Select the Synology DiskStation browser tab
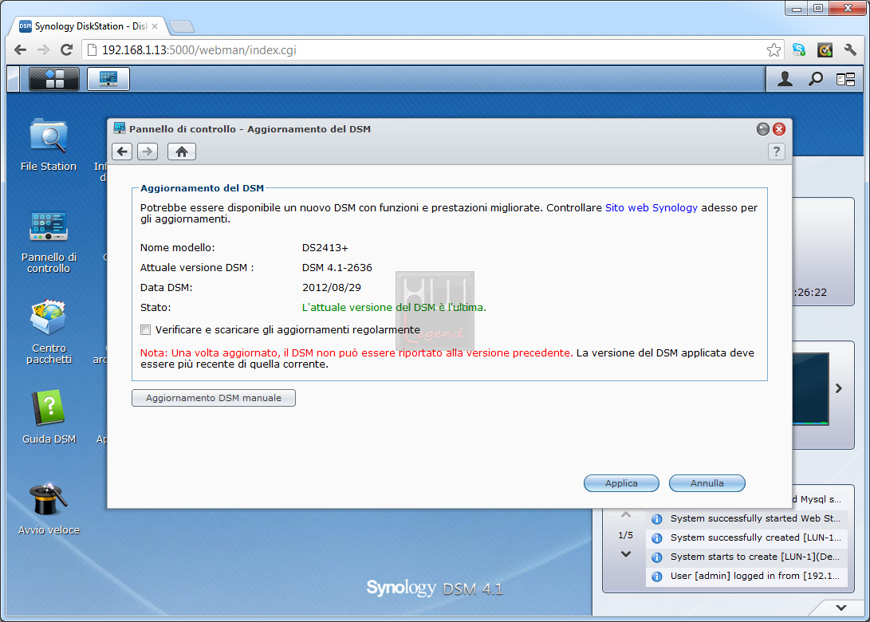Screen dimensions: 870x622 pos(89,26)
